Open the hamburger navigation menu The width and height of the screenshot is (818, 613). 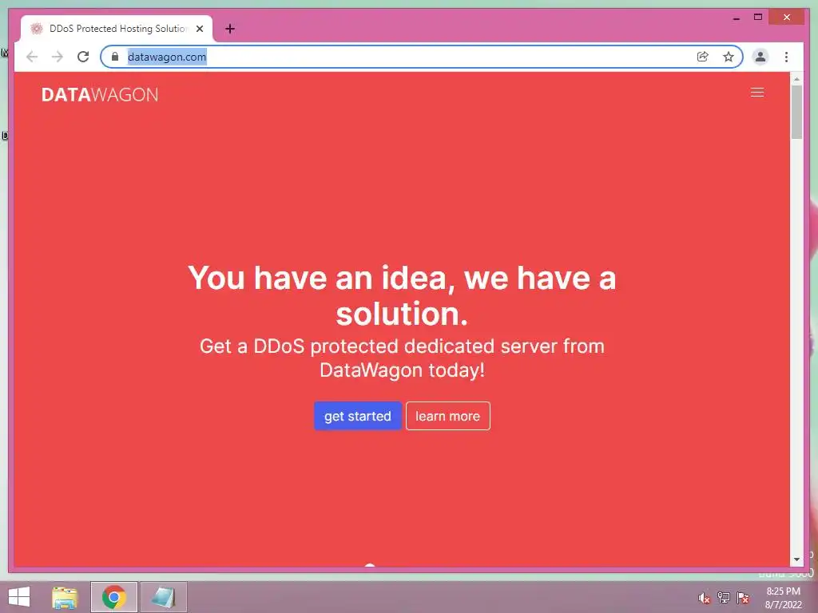(757, 93)
